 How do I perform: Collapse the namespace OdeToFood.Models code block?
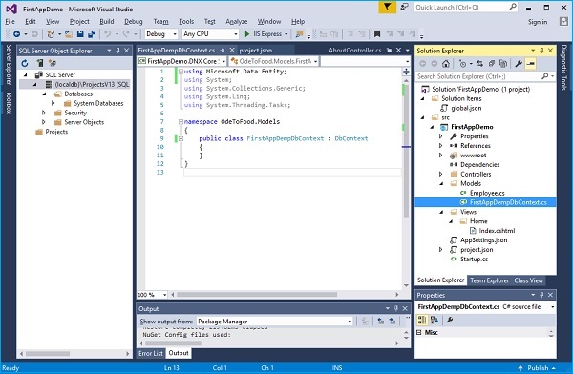pos(180,121)
